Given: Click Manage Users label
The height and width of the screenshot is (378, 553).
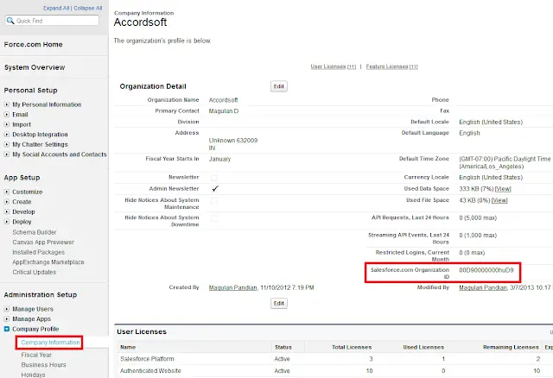Looking at the screenshot, I should point(33,309).
